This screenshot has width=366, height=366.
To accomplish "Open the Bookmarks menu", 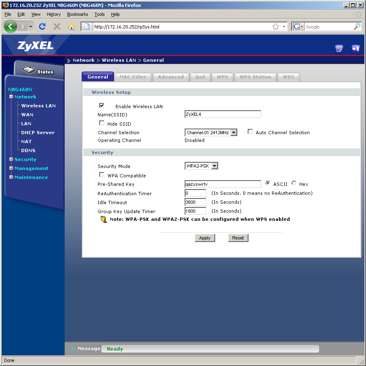I will pos(78,14).
